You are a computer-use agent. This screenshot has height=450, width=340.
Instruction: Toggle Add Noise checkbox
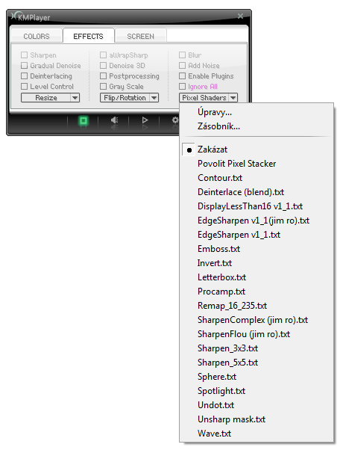point(183,66)
